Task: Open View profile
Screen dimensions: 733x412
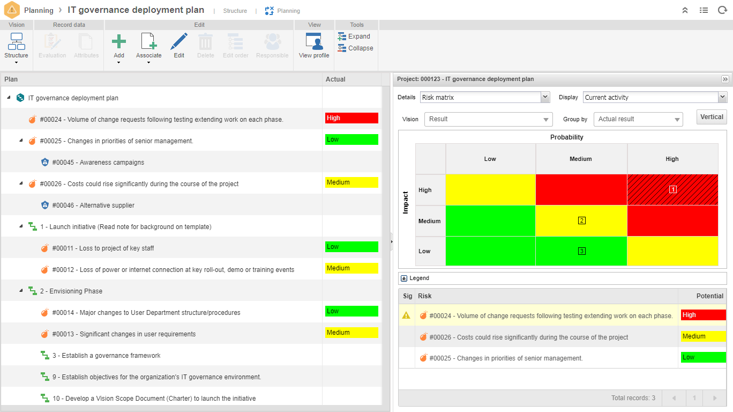Action: (x=314, y=46)
